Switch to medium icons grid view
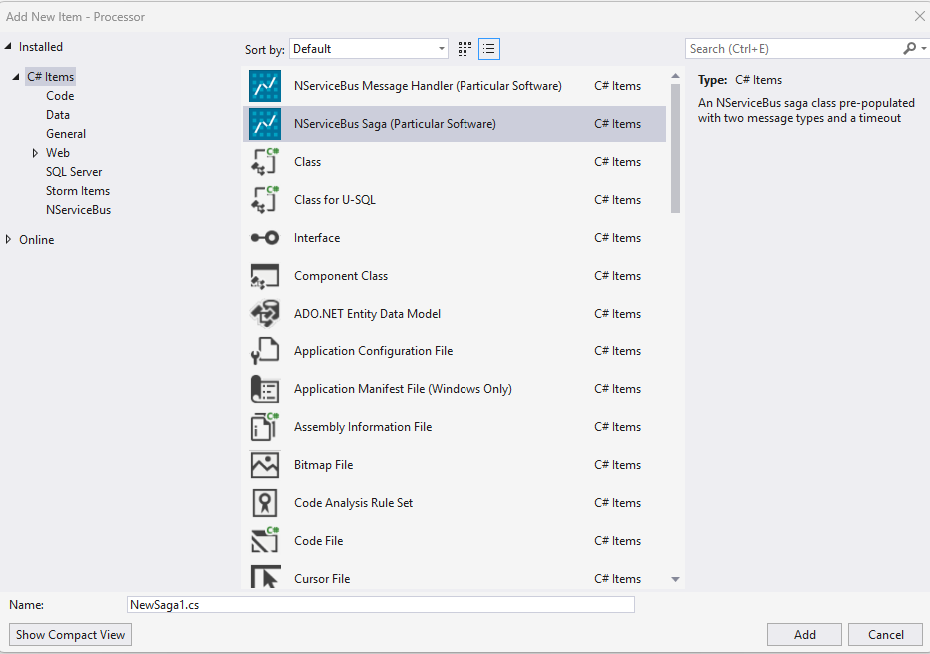The image size is (930, 654). [x=465, y=49]
